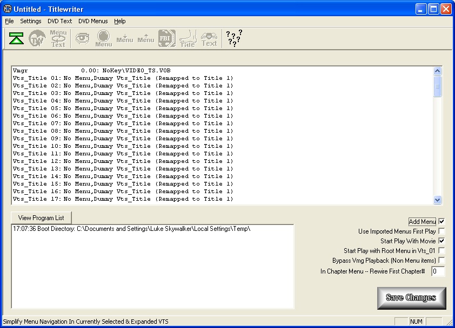Open the DVD Menus menu
455x328 pixels.
tap(93, 21)
